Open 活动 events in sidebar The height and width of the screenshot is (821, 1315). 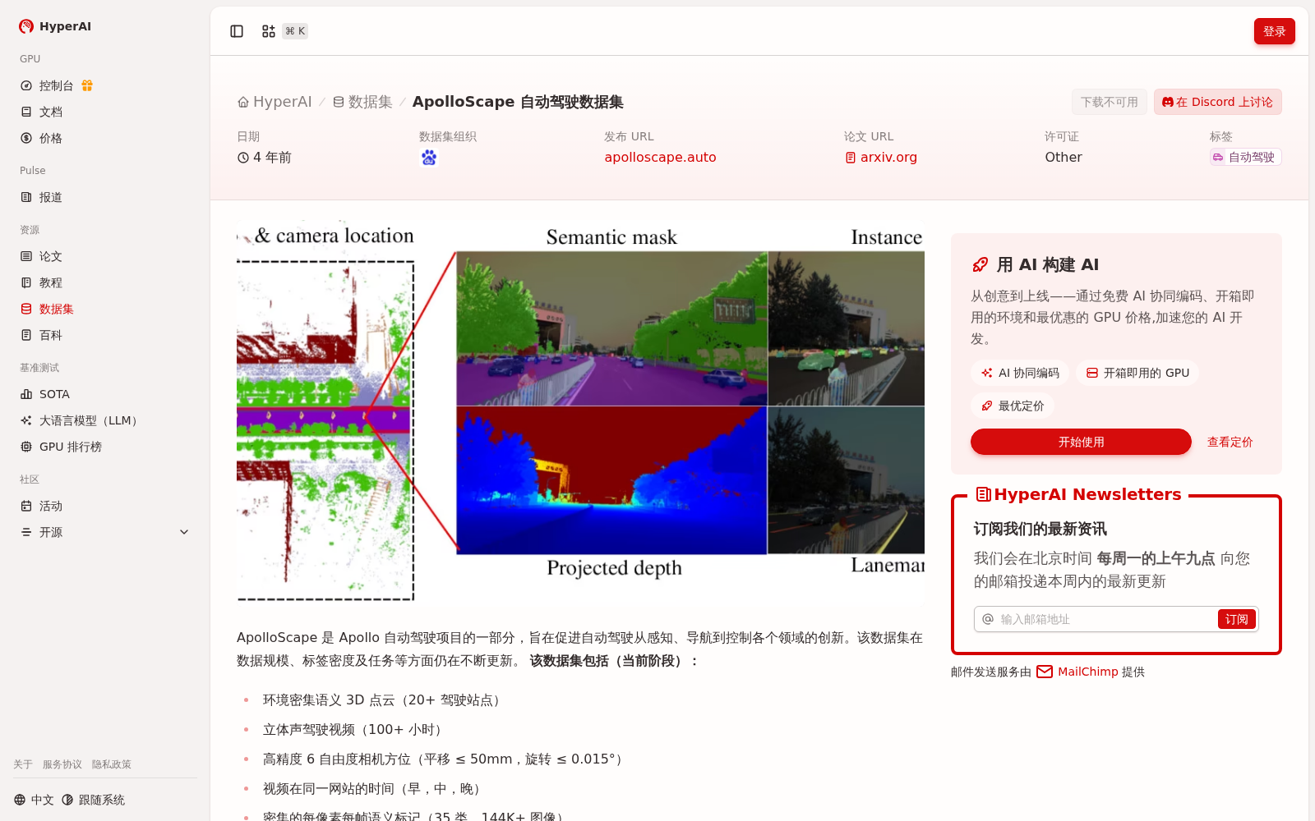105,506
